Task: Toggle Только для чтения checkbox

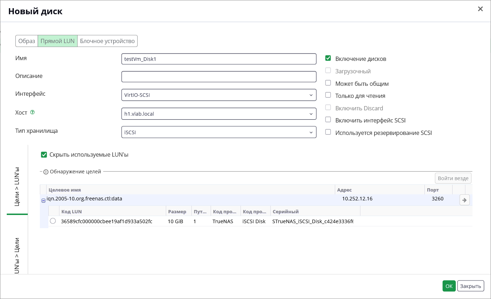Action: tap(328, 95)
